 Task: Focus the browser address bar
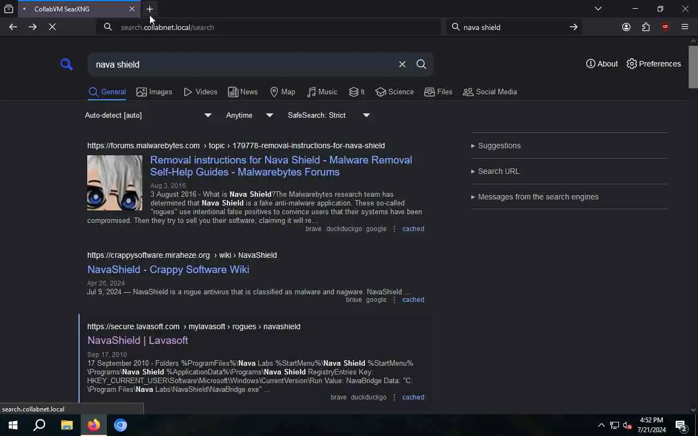[x=268, y=27]
